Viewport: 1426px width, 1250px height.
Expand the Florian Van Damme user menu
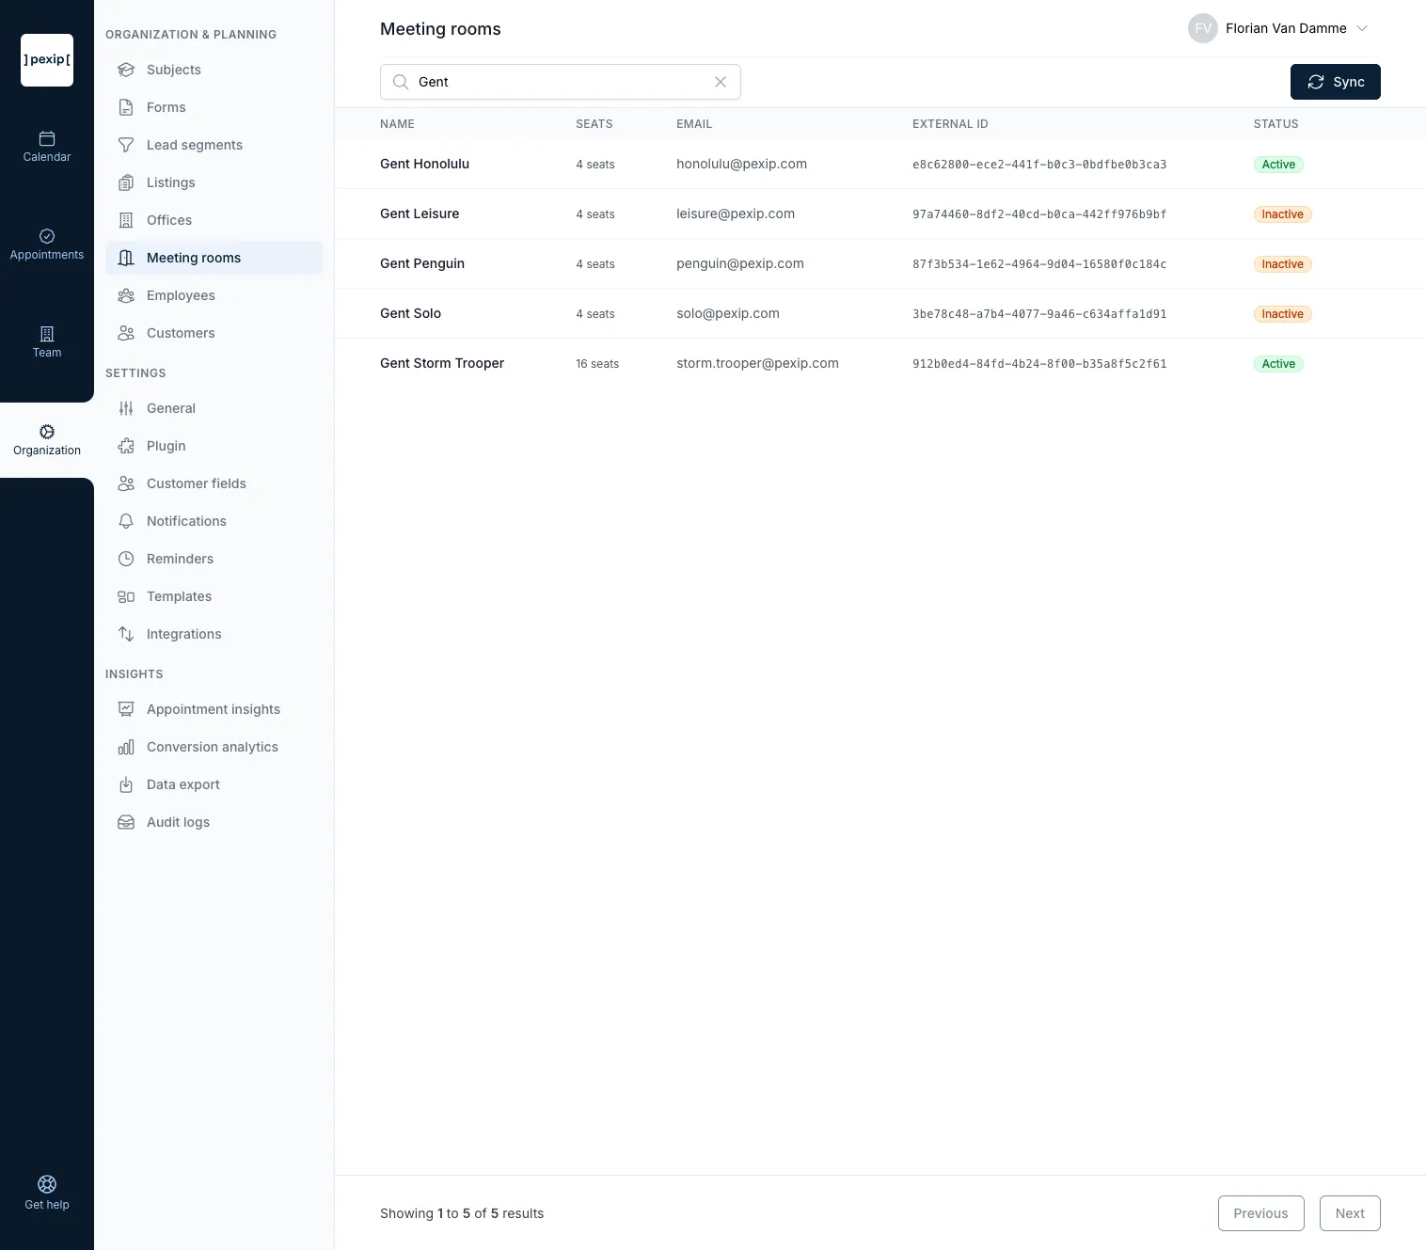pos(1362,28)
